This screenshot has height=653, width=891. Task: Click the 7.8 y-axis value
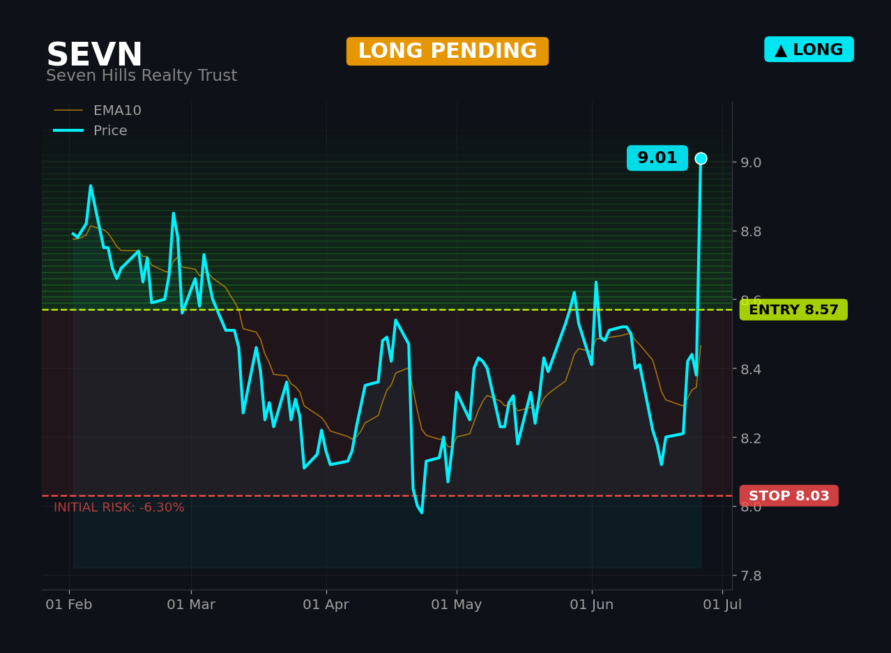pyautogui.click(x=750, y=576)
